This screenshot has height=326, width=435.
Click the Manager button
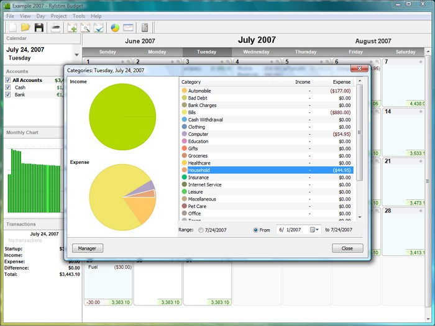[x=87, y=248]
